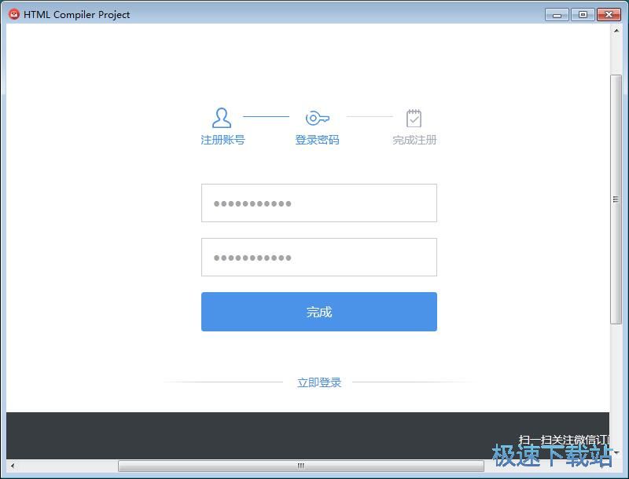629x479 pixels.
Task: Select the 注册账号 step label
Action: click(223, 140)
